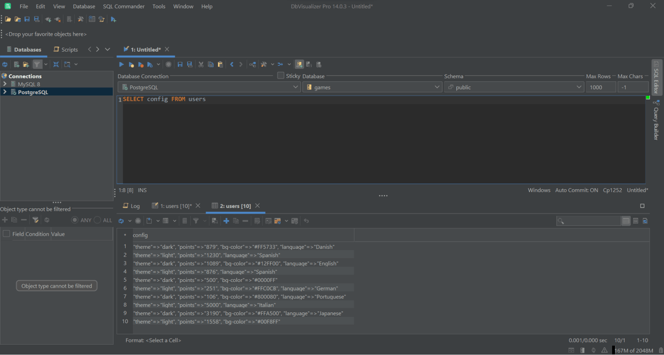Image resolution: width=664 pixels, height=355 pixels.
Task: Open the tab list chevron next to Scripts
Action: pyautogui.click(x=108, y=49)
